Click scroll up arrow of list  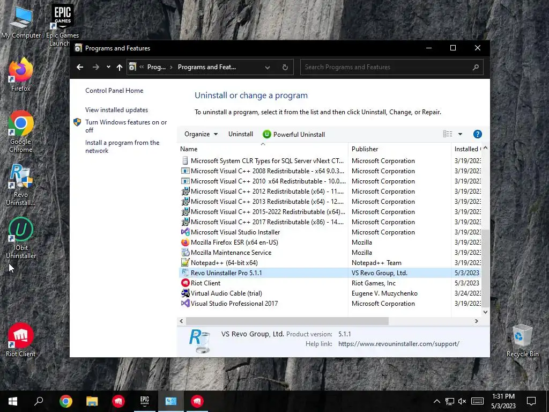485,148
